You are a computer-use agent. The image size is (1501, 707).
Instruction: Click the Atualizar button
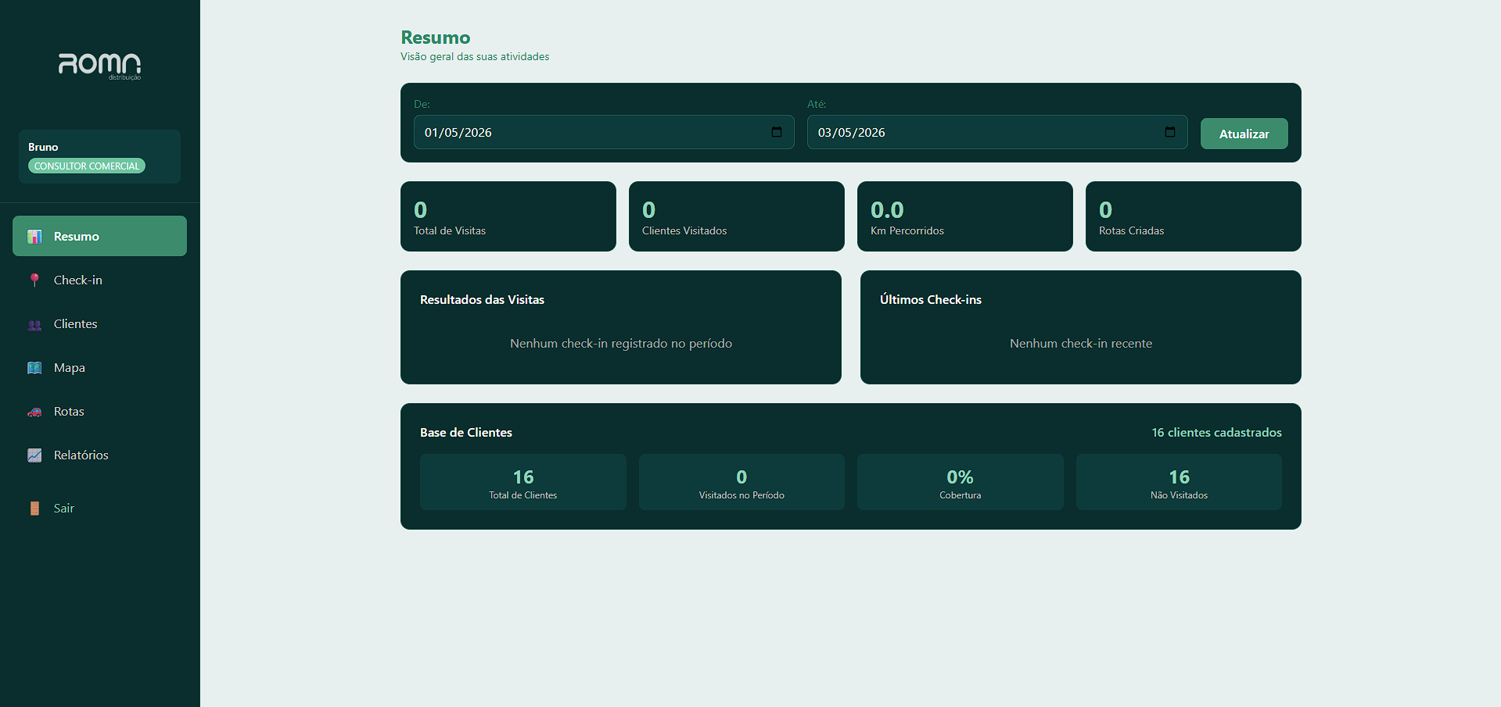tap(1244, 134)
